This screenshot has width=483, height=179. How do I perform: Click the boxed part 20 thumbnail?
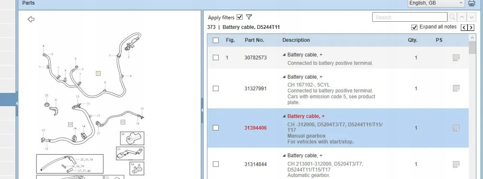(x=132, y=138)
